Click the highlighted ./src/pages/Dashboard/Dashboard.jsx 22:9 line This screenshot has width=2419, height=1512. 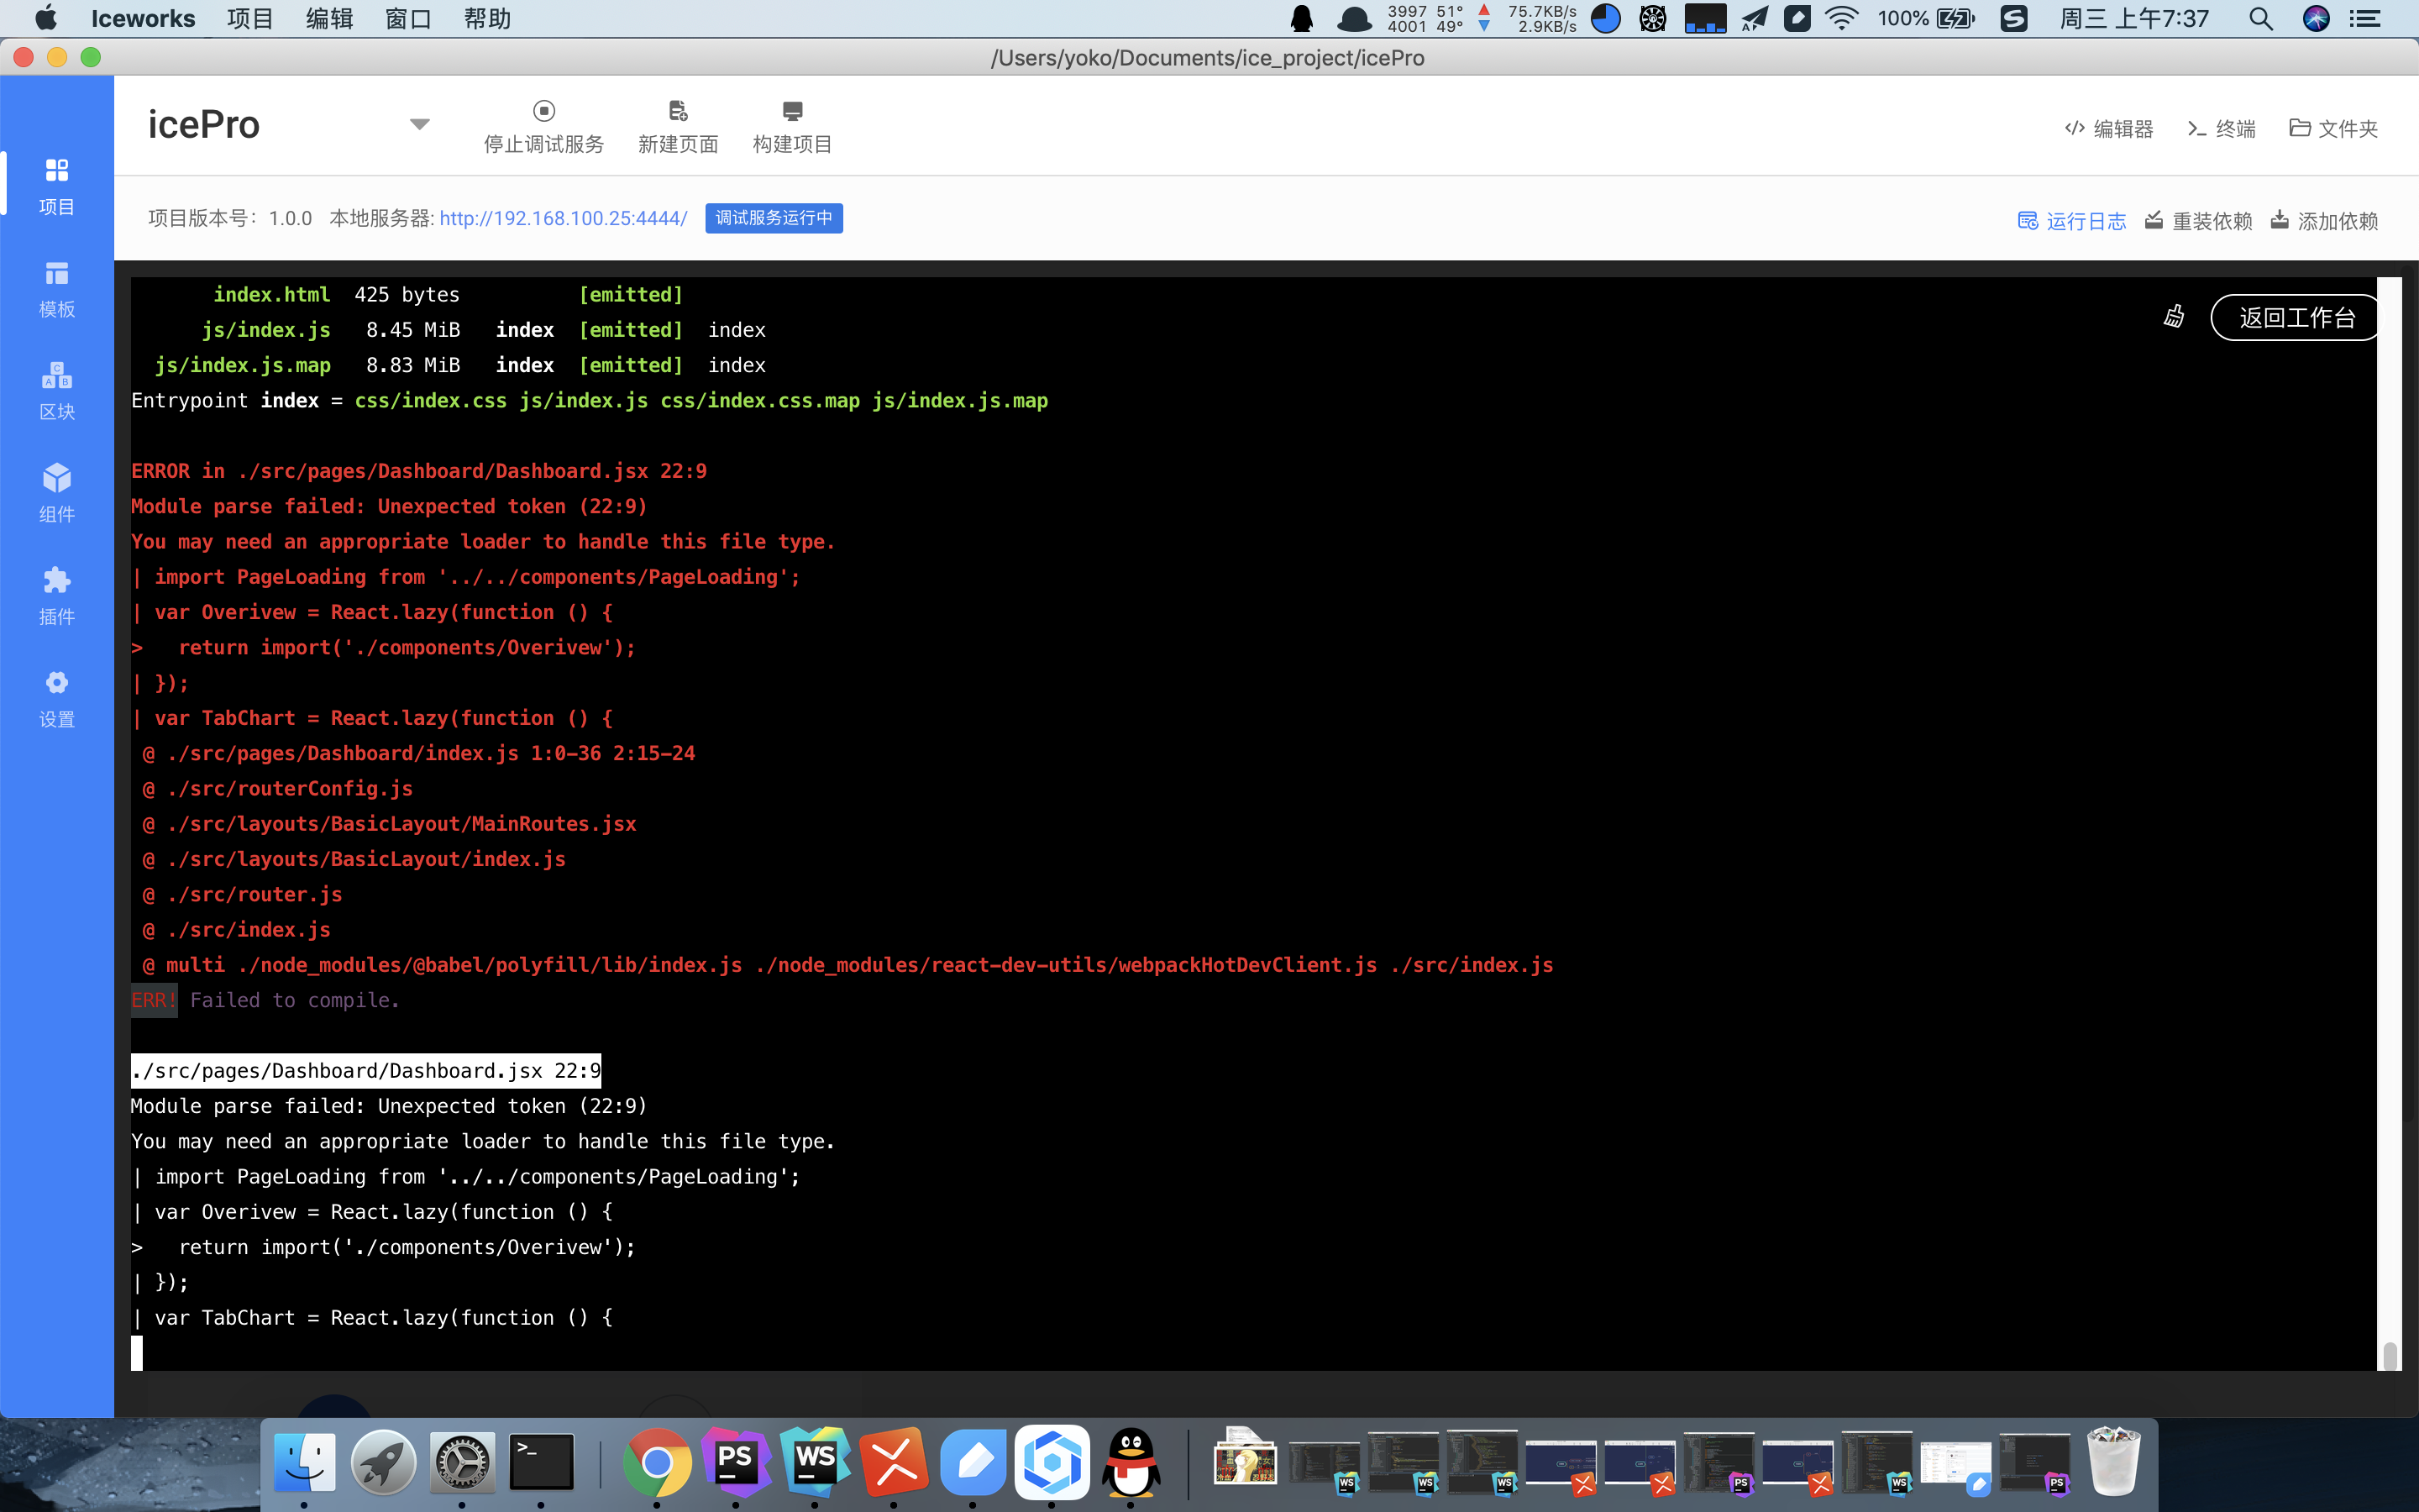click(x=366, y=1071)
